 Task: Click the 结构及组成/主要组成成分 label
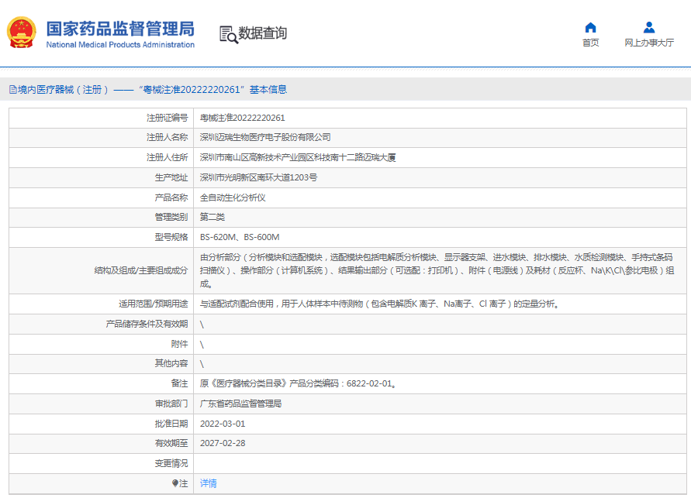click(141, 270)
